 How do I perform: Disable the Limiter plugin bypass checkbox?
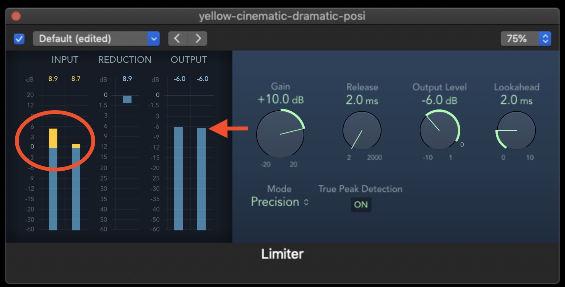tap(19, 38)
